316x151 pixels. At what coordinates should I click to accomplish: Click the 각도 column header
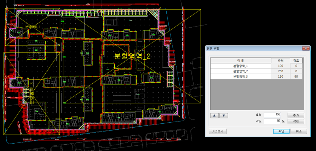296,61
